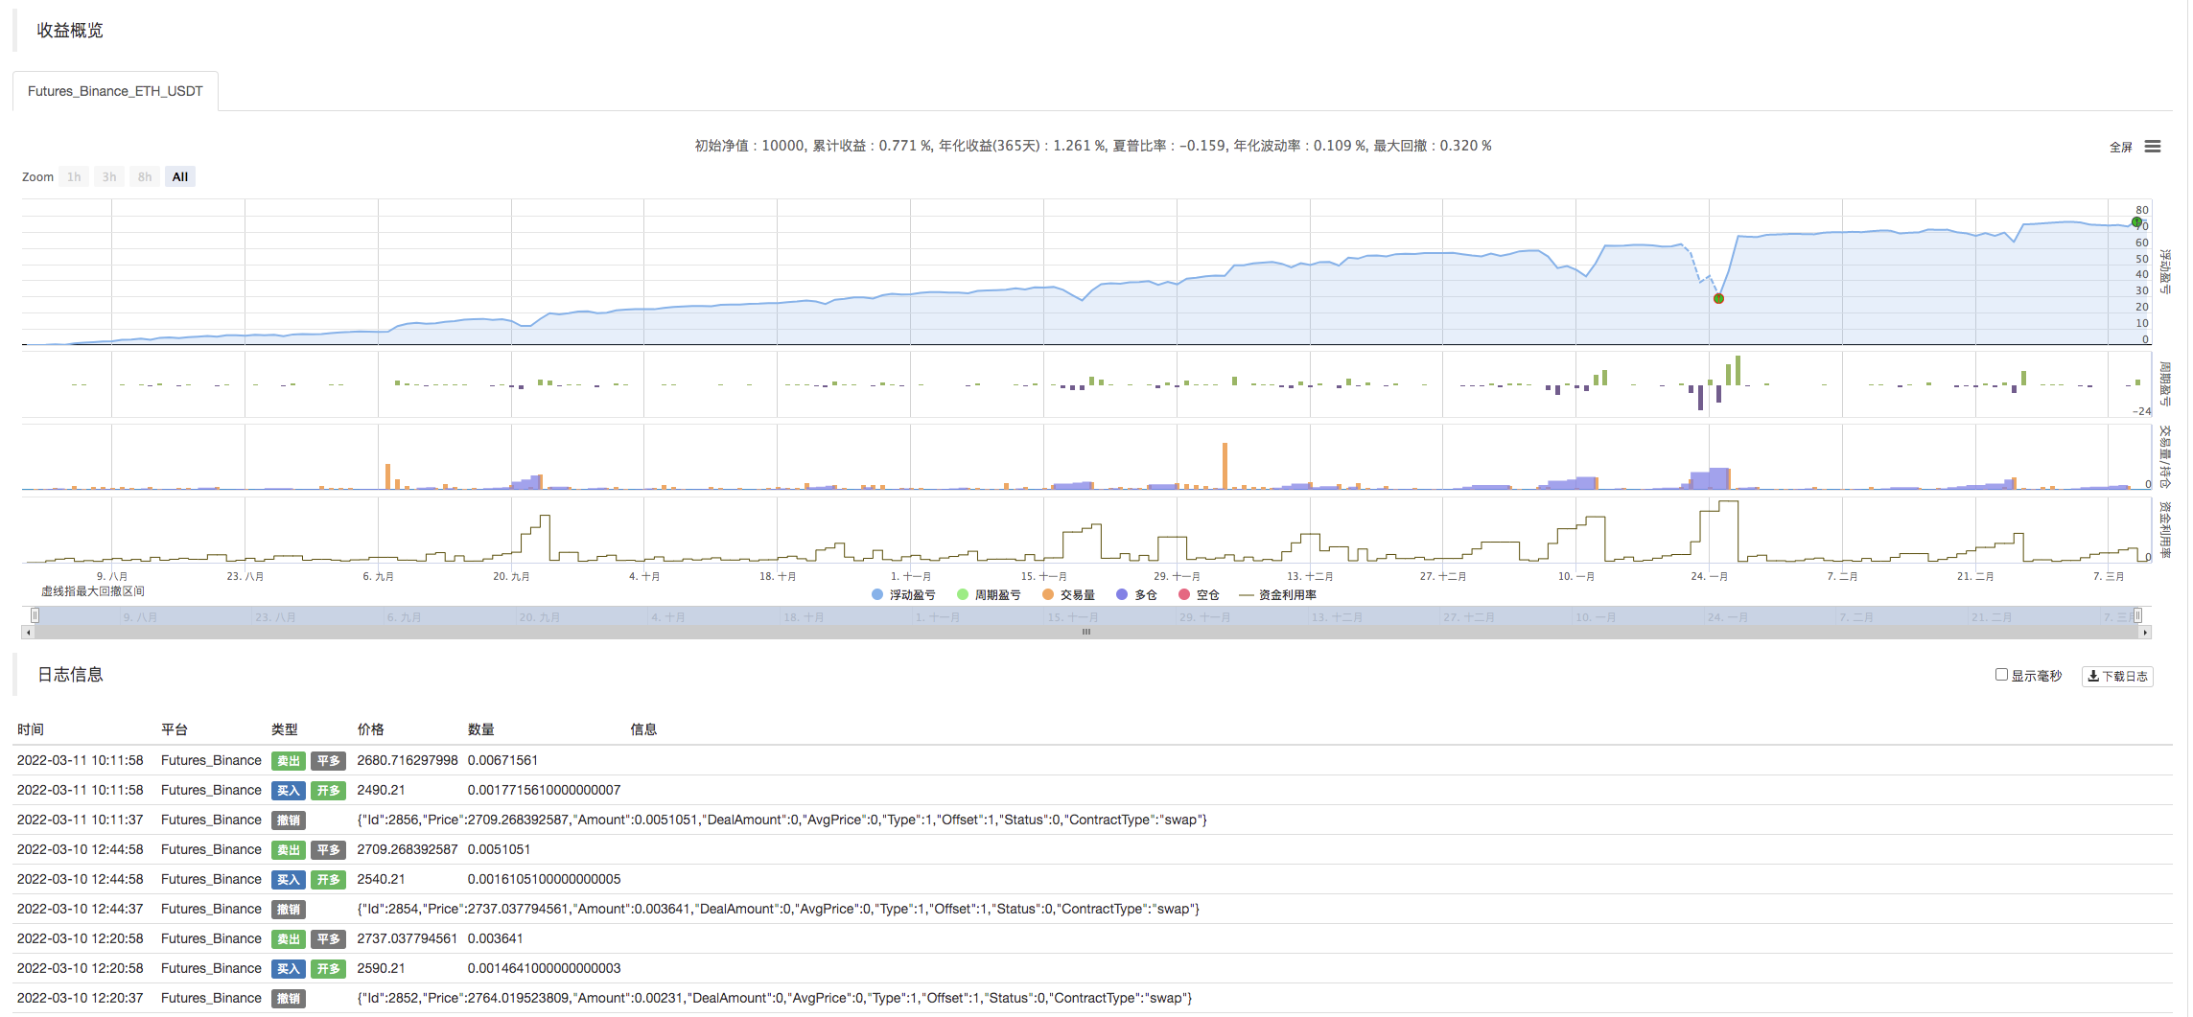The image size is (2193, 1017).
Task: Hide the 周期盈亏 series via legend
Action: [989, 595]
